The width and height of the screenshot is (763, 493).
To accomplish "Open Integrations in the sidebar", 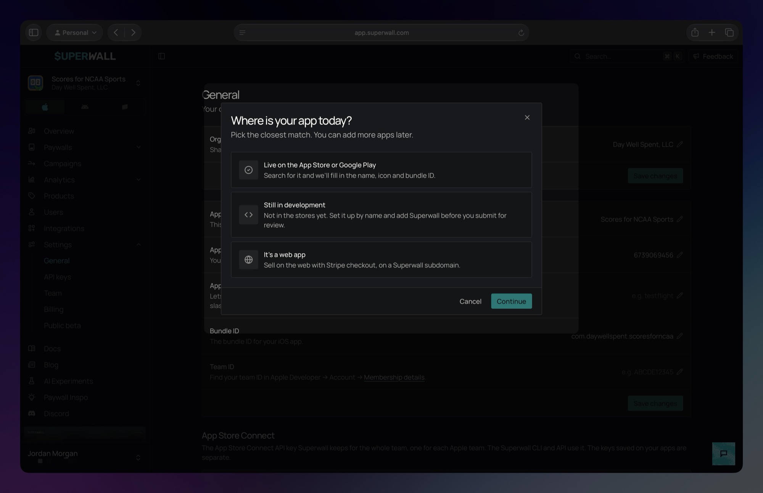I will 64,228.
